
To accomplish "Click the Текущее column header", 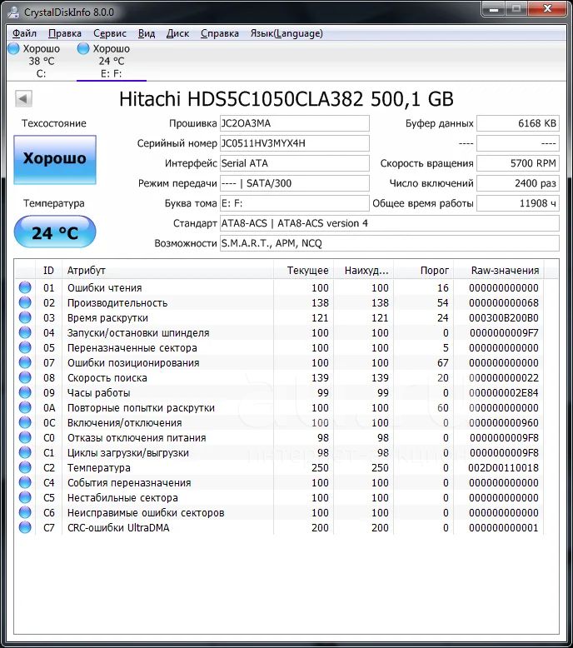I will 303,270.
